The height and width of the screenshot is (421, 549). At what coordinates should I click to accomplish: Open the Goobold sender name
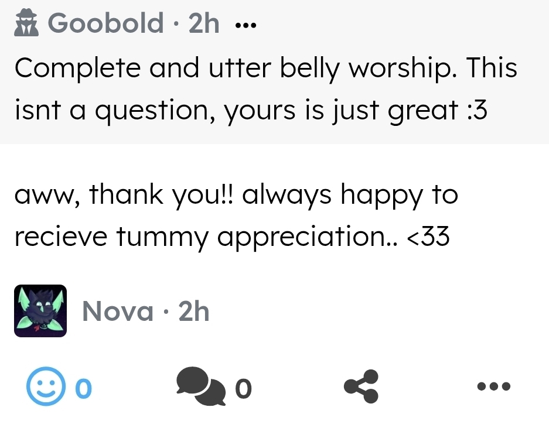[106, 23]
